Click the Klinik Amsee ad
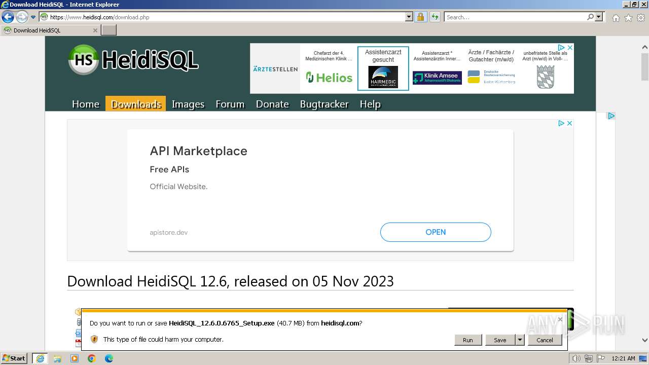Image resolution: width=649 pixels, height=365 pixels. click(x=437, y=68)
